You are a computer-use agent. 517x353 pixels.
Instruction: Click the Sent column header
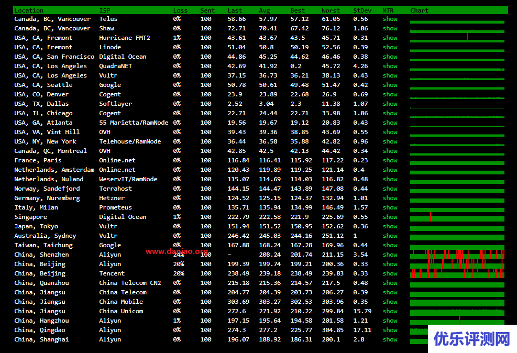[207, 10]
